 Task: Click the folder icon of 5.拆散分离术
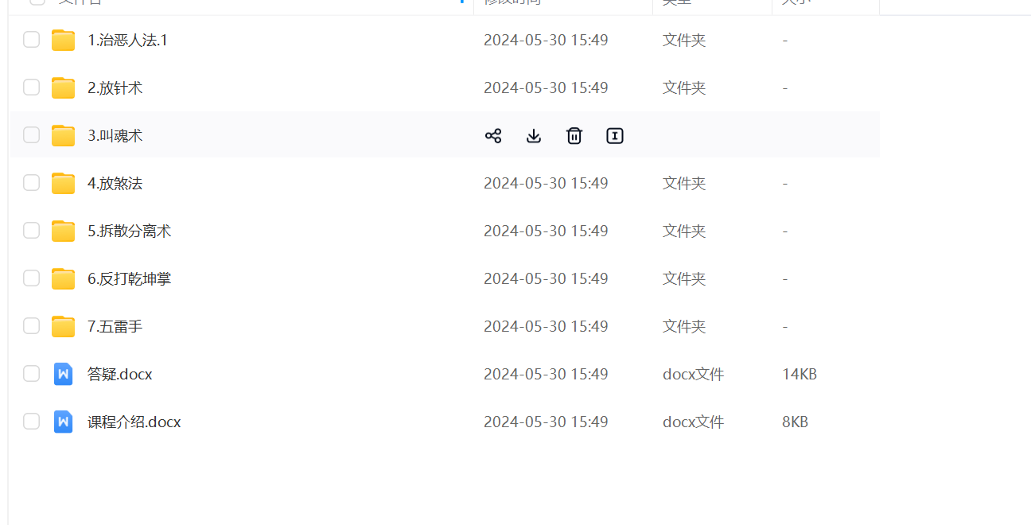point(63,231)
